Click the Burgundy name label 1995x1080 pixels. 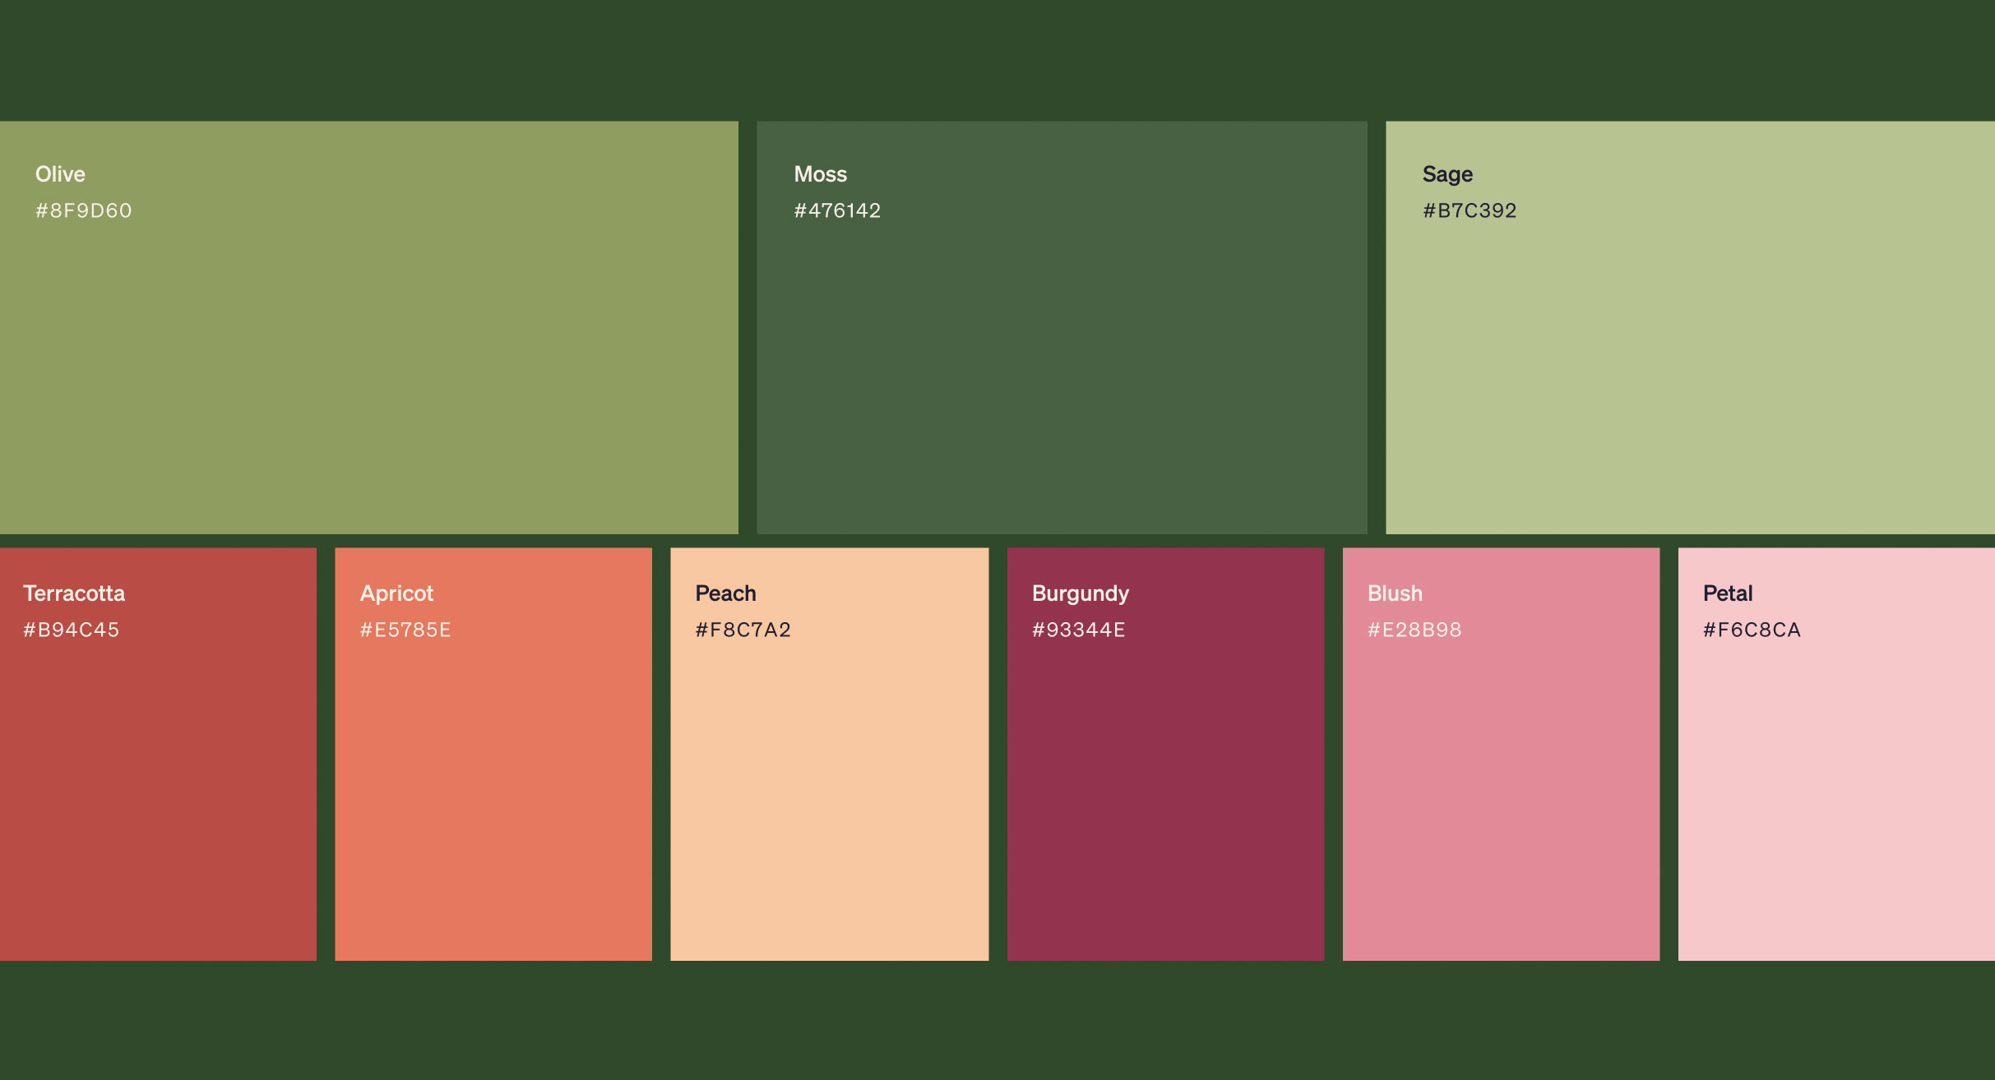tap(1081, 594)
